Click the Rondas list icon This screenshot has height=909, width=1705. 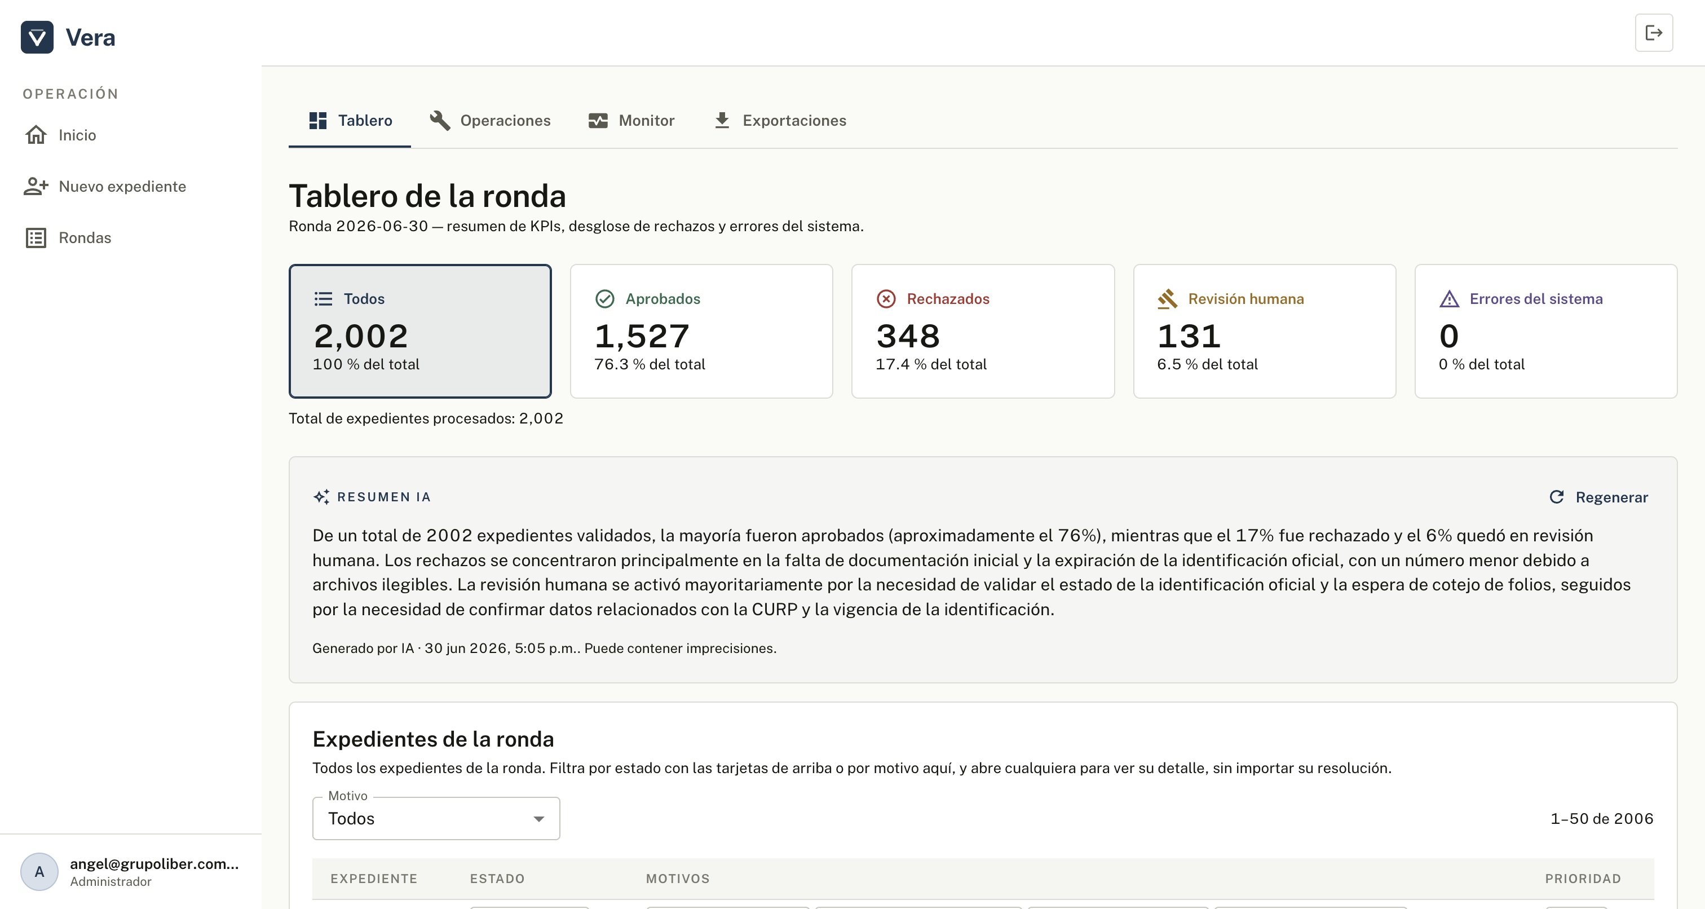pos(36,237)
